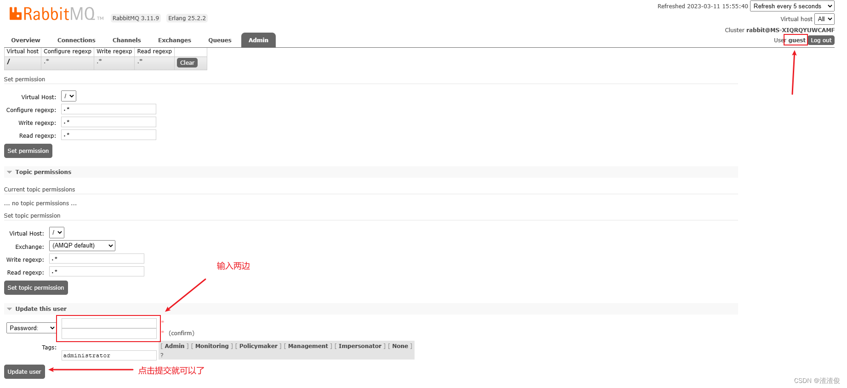Image resolution: width=847 pixels, height=388 pixels.
Task: Click the RabbitMQ logo
Action: click(56, 14)
